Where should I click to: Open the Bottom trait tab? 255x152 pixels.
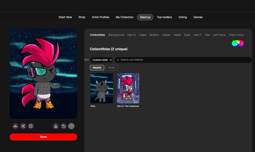click(x=154, y=35)
